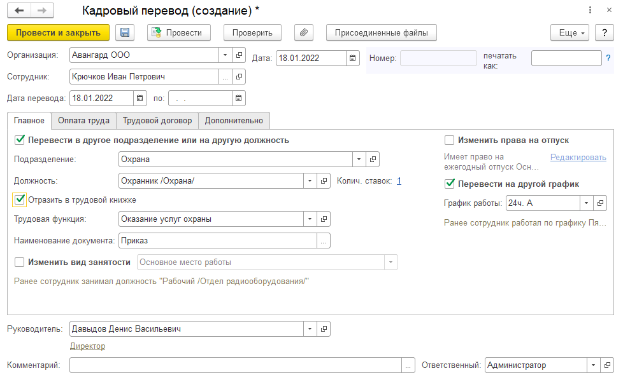Enable Изменить вид занятости checkbox

pos(19,262)
